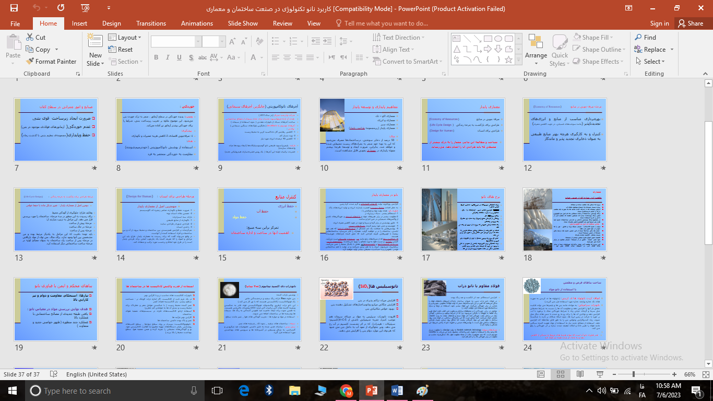The width and height of the screenshot is (713, 401).
Task: Open the File menu
Action: [x=15, y=23]
